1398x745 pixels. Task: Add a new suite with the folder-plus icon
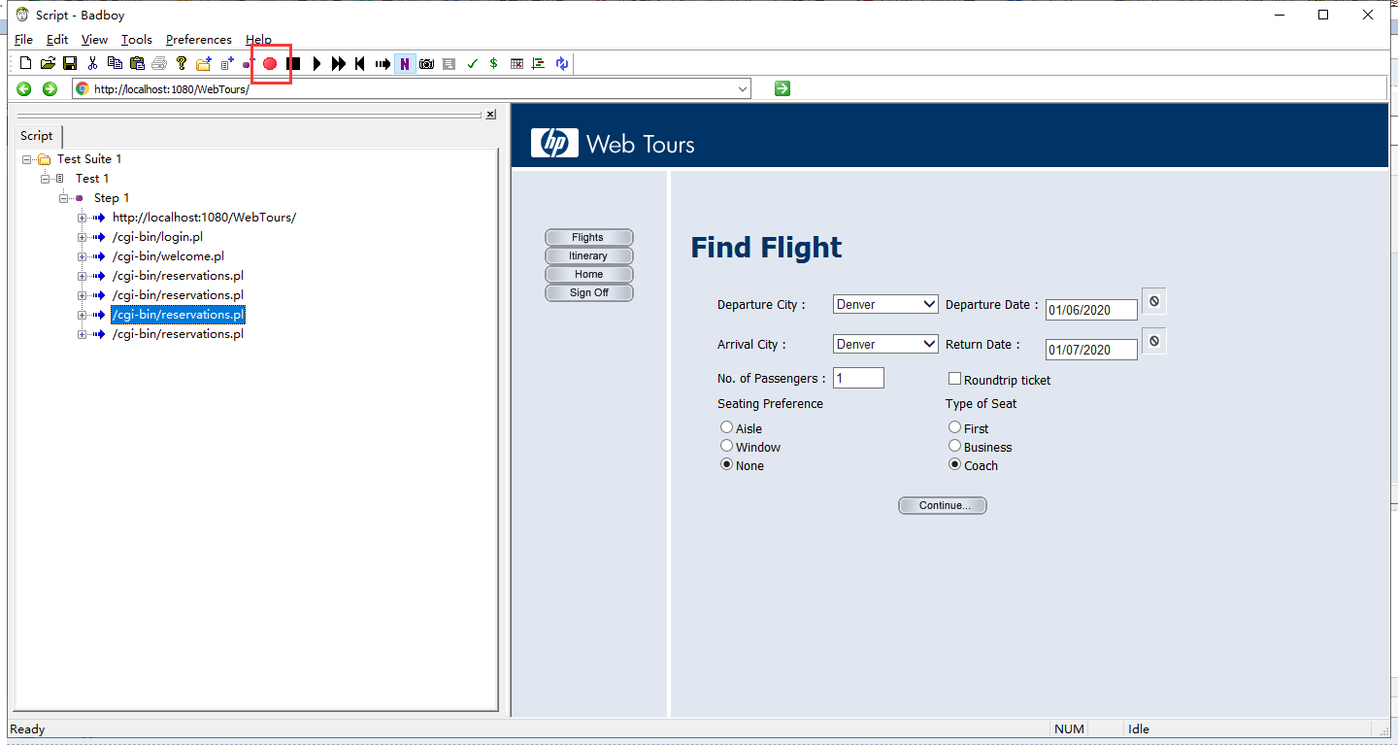tap(204, 63)
